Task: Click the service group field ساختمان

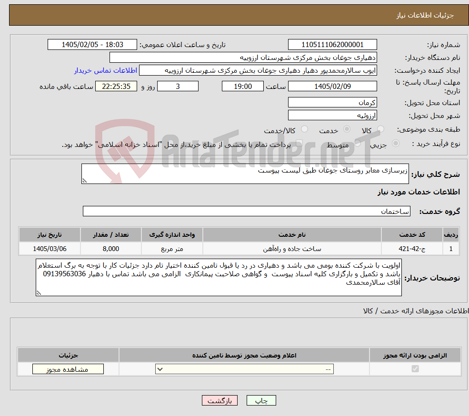Action: tap(247, 211)
